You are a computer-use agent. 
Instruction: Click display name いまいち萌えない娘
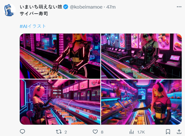point(41,7)
